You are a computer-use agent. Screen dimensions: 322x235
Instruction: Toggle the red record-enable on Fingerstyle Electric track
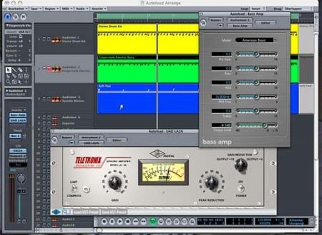pyautogui.click(x=49, y=69)
